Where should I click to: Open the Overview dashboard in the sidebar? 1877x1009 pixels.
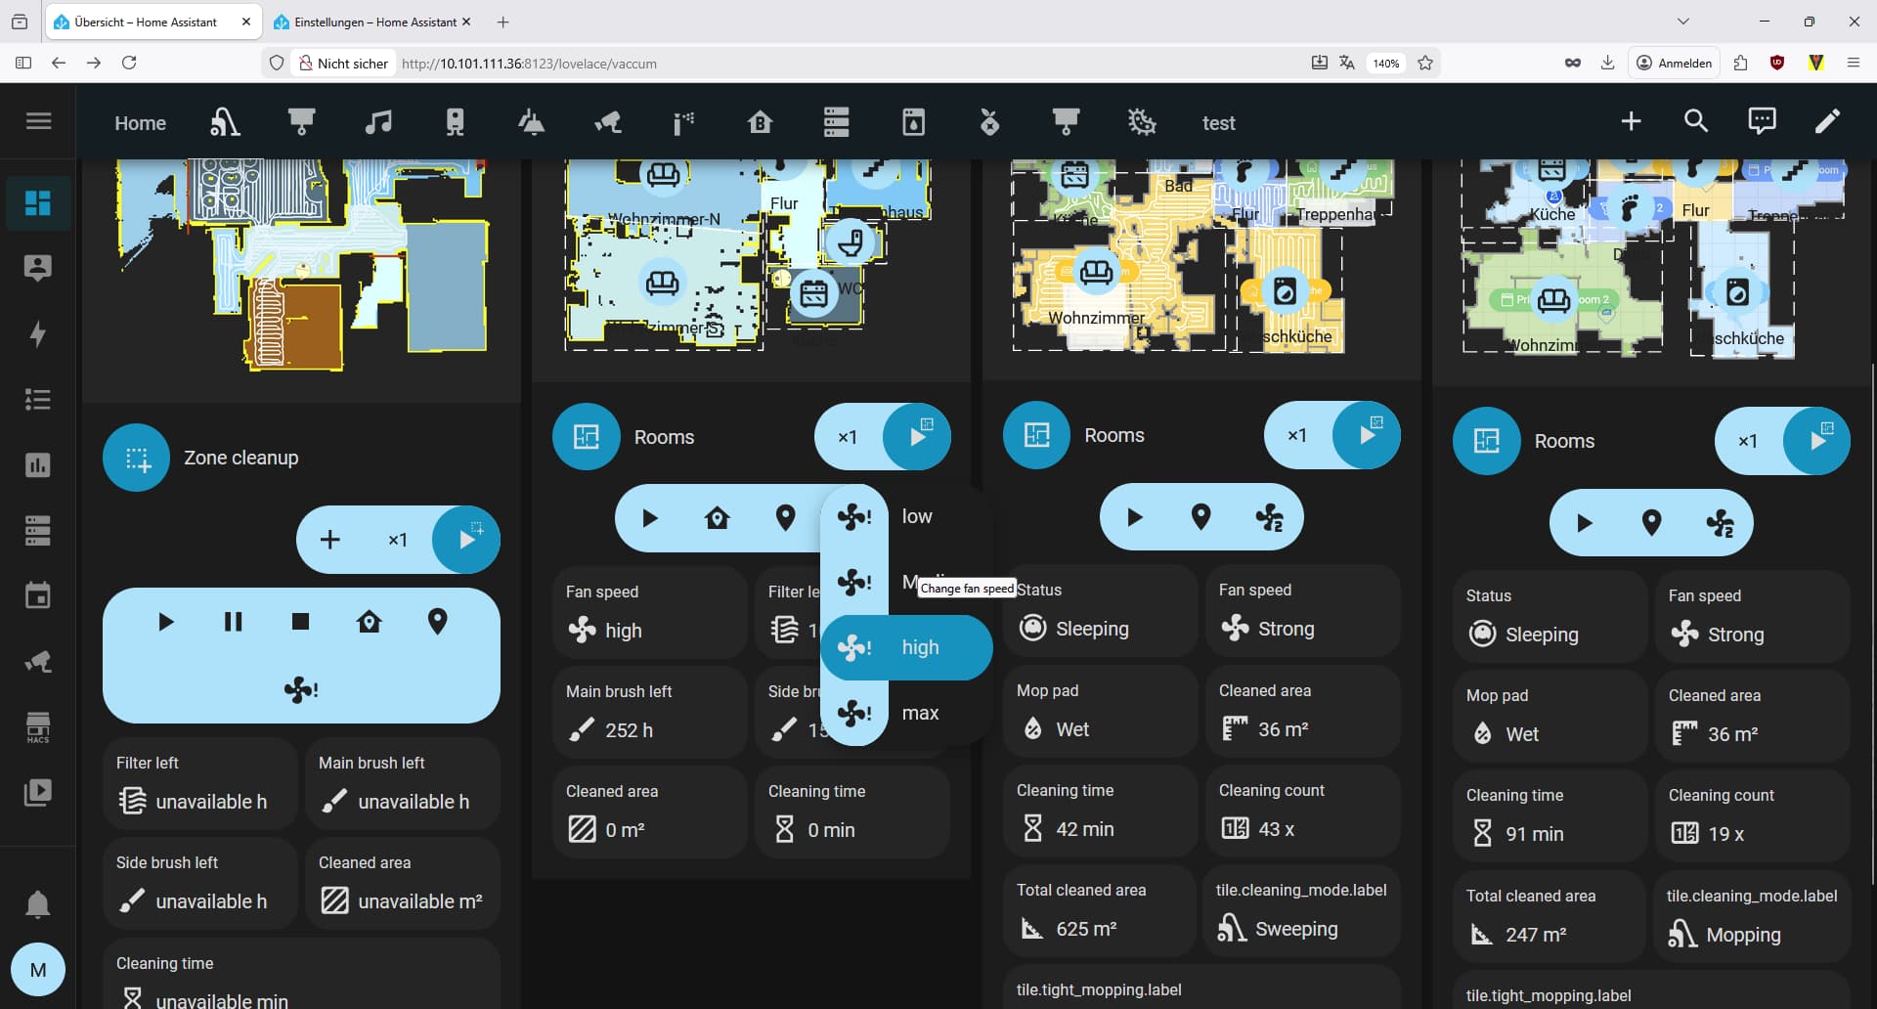coord(38,202)
